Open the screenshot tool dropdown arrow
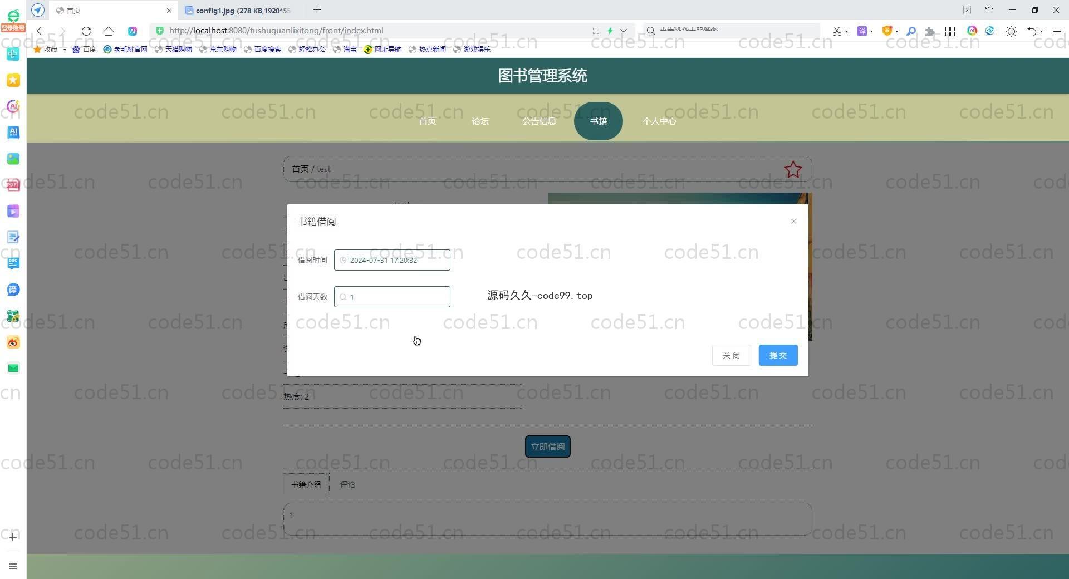This screenshot has height=579, width=1069. click(846, 31)
